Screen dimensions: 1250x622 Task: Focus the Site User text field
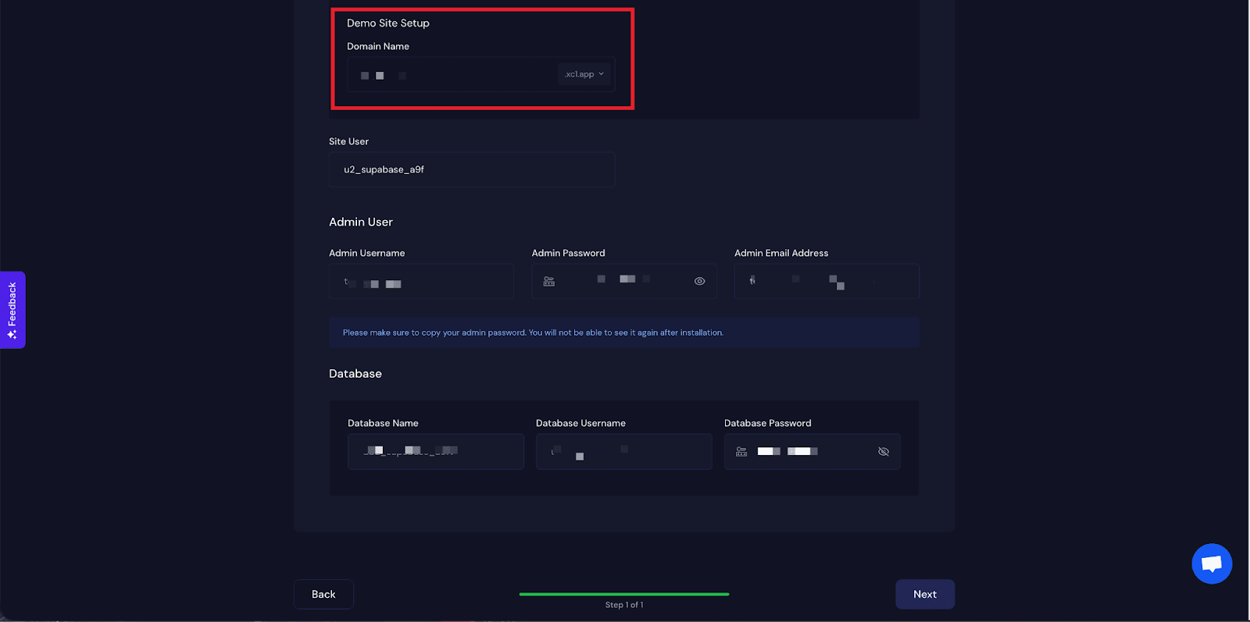point(471,170)
